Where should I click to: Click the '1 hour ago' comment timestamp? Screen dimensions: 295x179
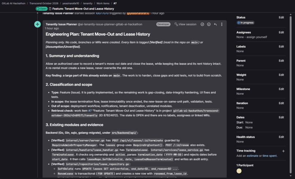pos(52,28)
